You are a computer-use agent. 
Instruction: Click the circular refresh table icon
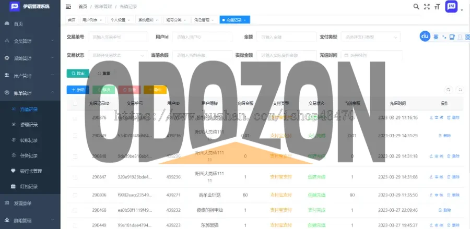449,90
